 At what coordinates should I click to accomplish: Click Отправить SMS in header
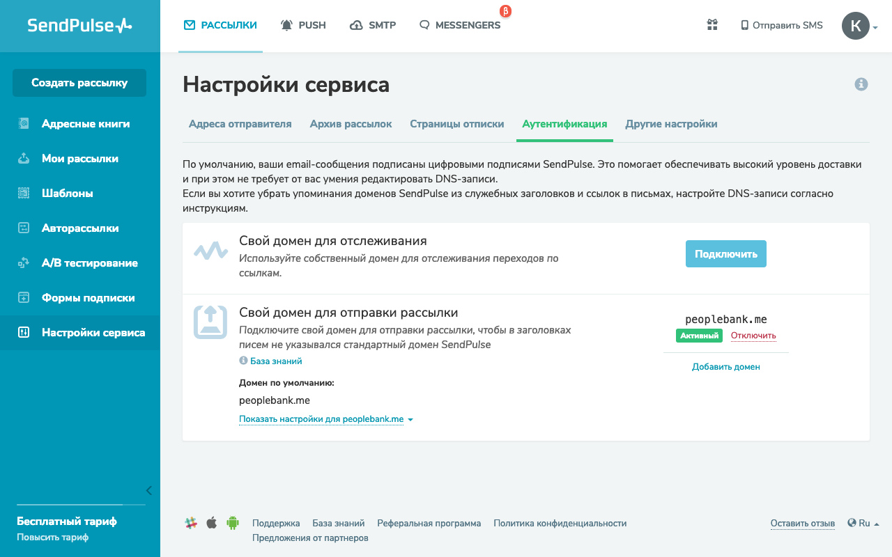(781, 26)
